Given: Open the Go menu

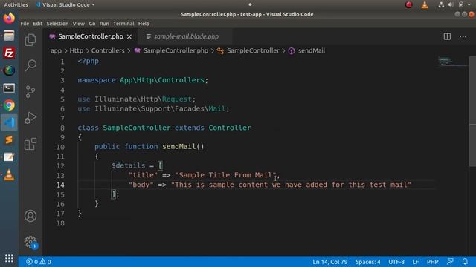Looking at the screenshot, I should pos(92,24).
